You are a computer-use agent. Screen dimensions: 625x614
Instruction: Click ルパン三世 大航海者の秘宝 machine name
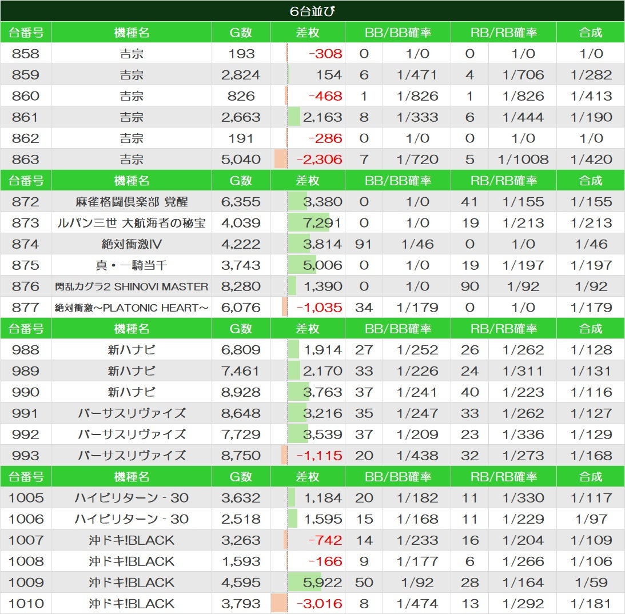(x=132, y=223)
